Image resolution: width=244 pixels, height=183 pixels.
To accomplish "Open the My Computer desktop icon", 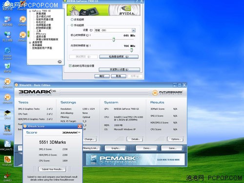I will (x=7, y=20).
